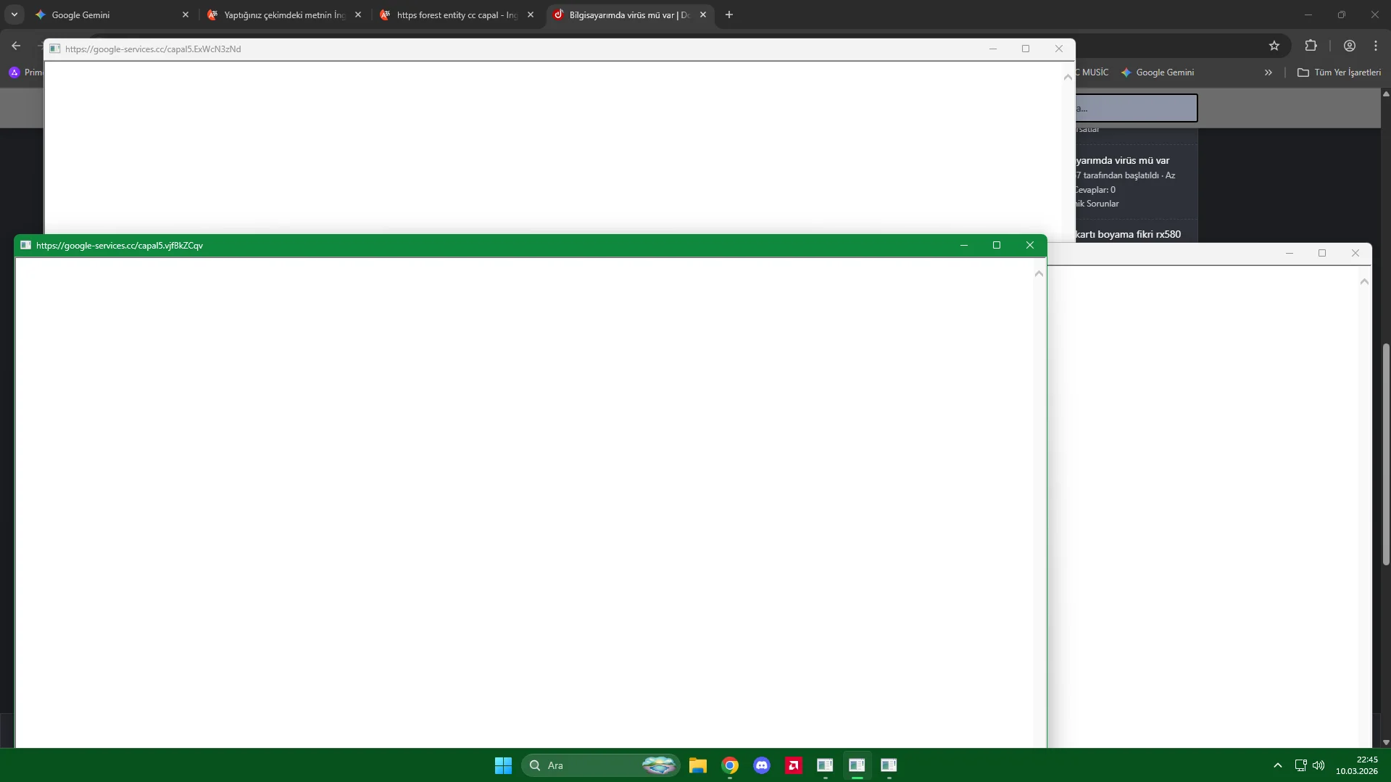Click the capal5.ExWcN3zNd popup title bar icon
Image resolution: width=1391 pixels, height=782 pixels.
54,49
